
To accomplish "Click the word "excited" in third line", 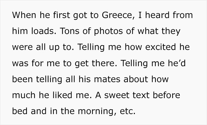I will pyautogui.click(x=161, y=47).
